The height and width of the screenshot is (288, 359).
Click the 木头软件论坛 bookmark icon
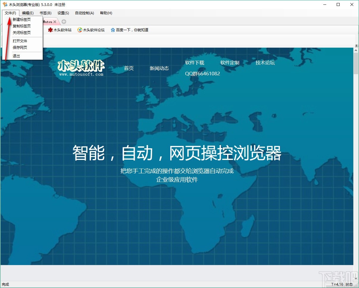(79, 30)
